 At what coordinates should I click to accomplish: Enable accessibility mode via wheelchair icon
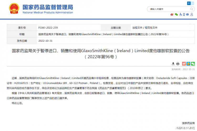(180, 14)
